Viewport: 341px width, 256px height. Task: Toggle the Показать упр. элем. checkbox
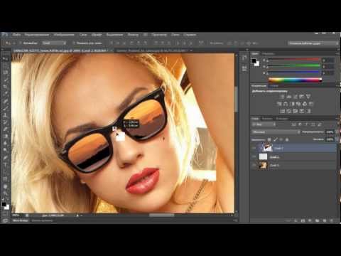pyautogui.click(x=74, y=43)
